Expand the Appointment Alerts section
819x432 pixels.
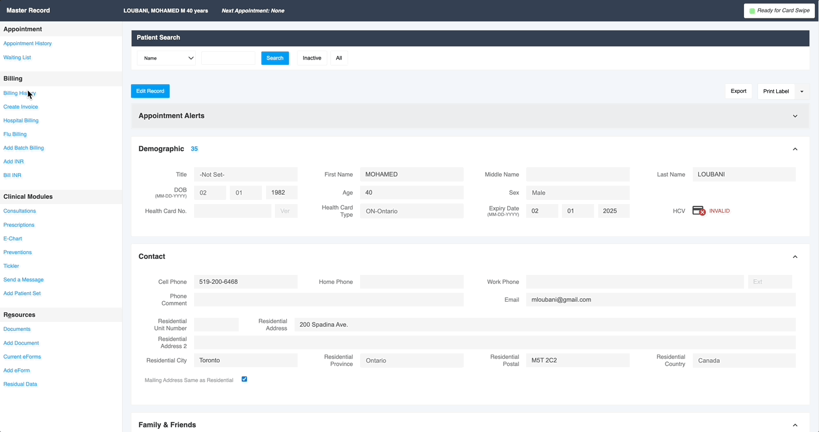pyautogui.click(x=795, y=116)
